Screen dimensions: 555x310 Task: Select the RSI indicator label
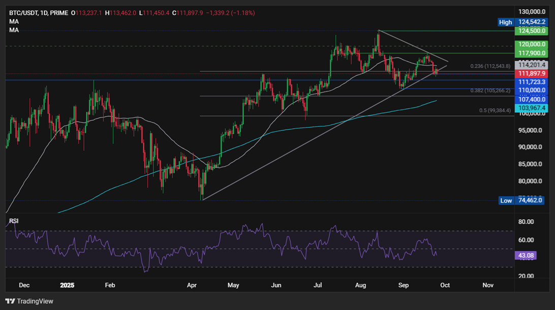click(x=14, y=221)
